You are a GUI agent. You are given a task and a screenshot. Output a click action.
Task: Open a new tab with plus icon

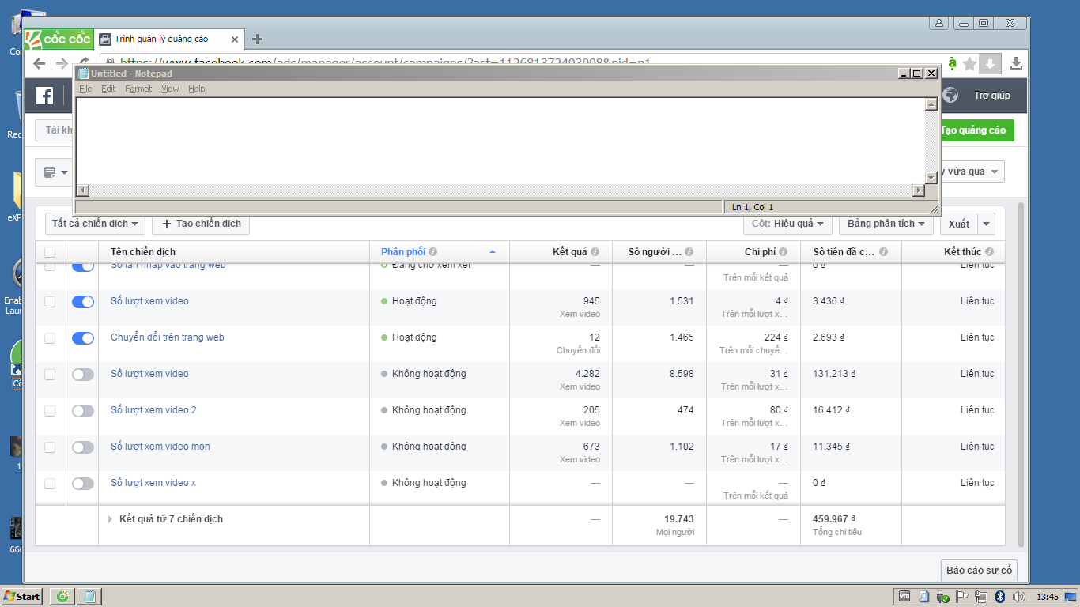(x=257, y=40)
